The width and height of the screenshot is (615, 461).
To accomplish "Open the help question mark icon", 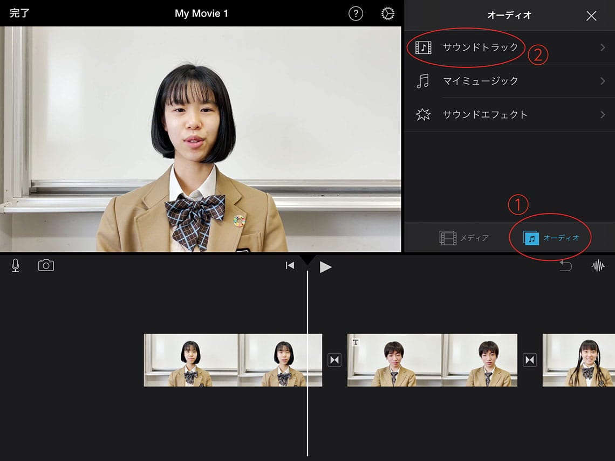I will point(356,13).
